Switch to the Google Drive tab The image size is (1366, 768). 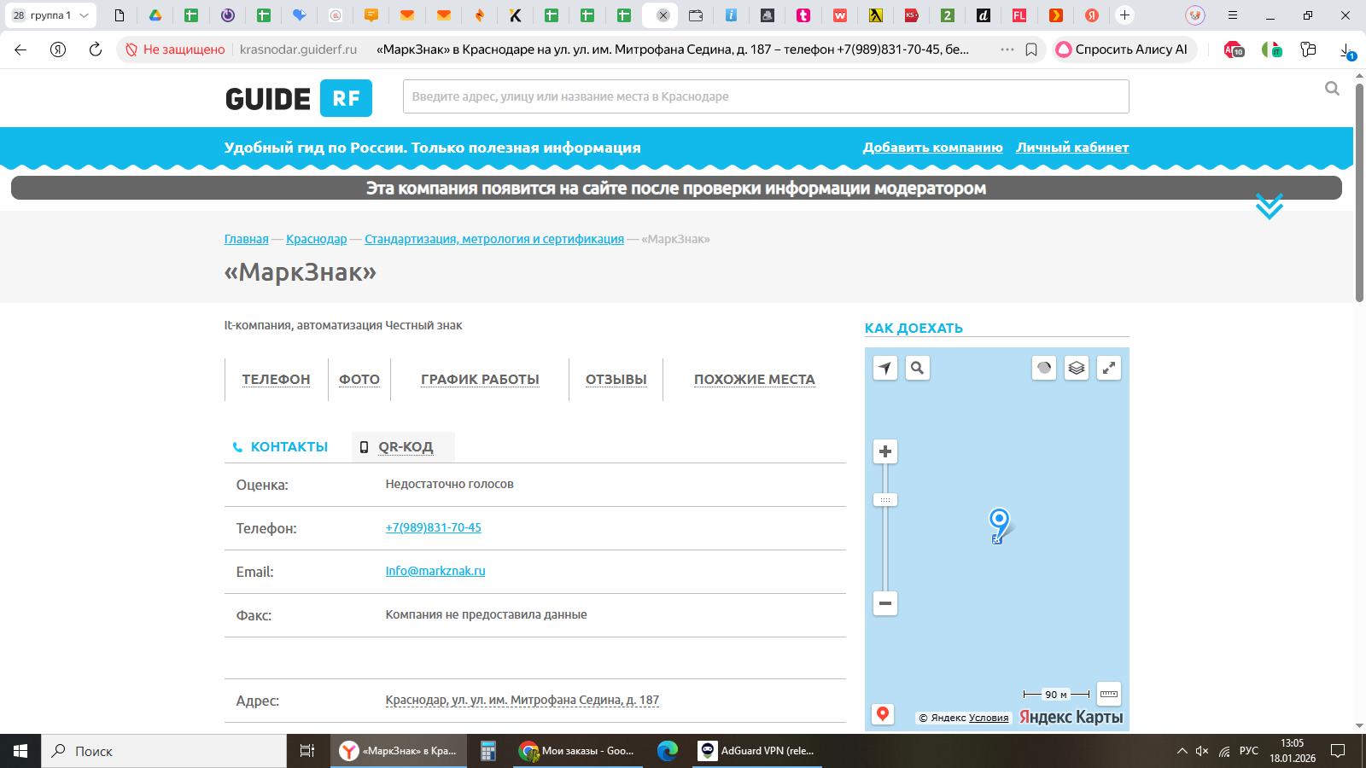point(155,15)
